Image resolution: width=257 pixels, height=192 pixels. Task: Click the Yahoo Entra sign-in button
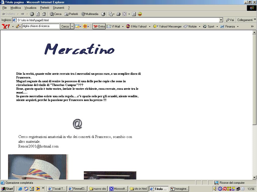(x=99, y=26)
